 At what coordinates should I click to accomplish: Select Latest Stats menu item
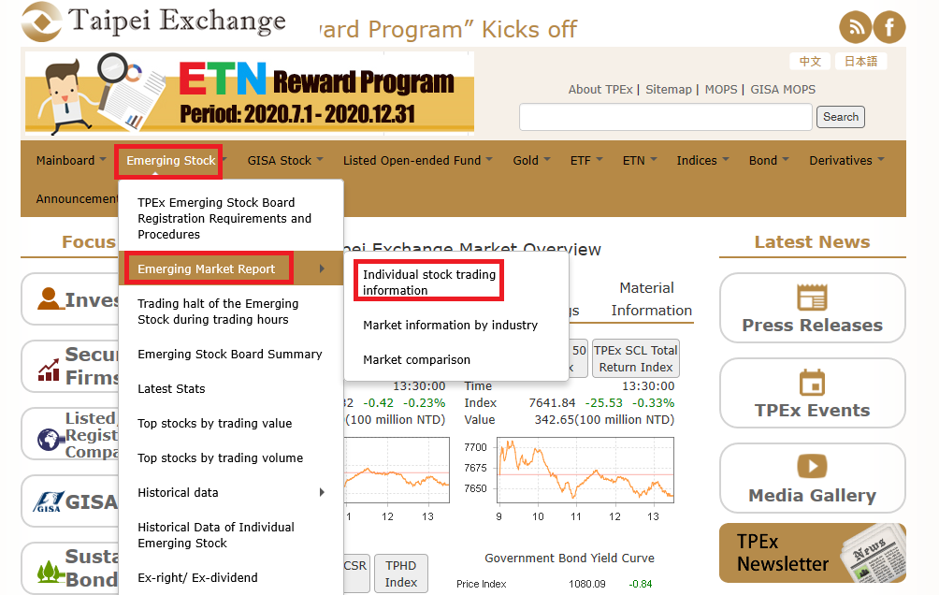pos(171,389)
